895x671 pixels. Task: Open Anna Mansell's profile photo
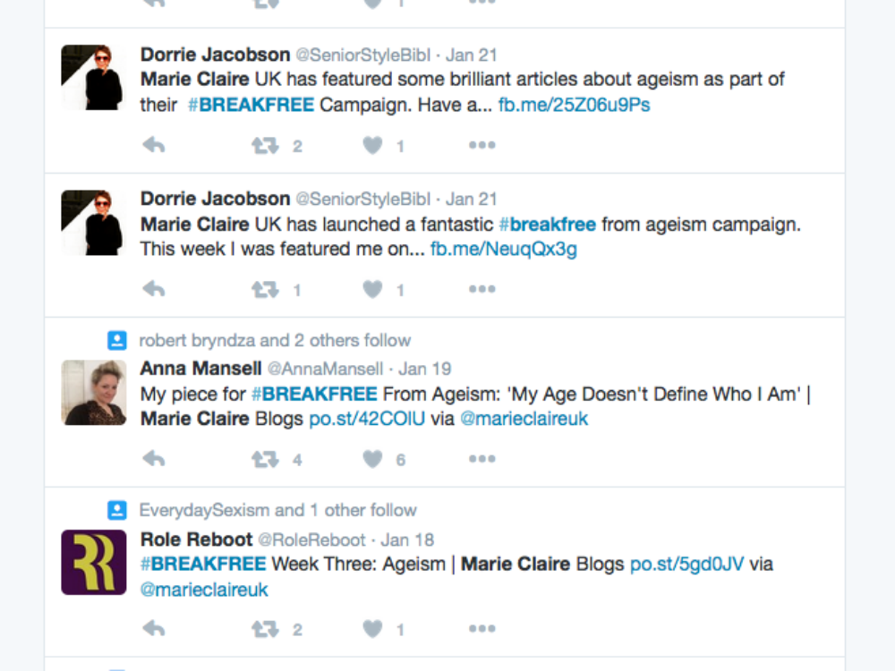click(x=93, y=392)
